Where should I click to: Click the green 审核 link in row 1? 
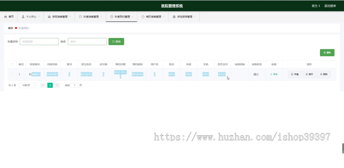(274, 74)
